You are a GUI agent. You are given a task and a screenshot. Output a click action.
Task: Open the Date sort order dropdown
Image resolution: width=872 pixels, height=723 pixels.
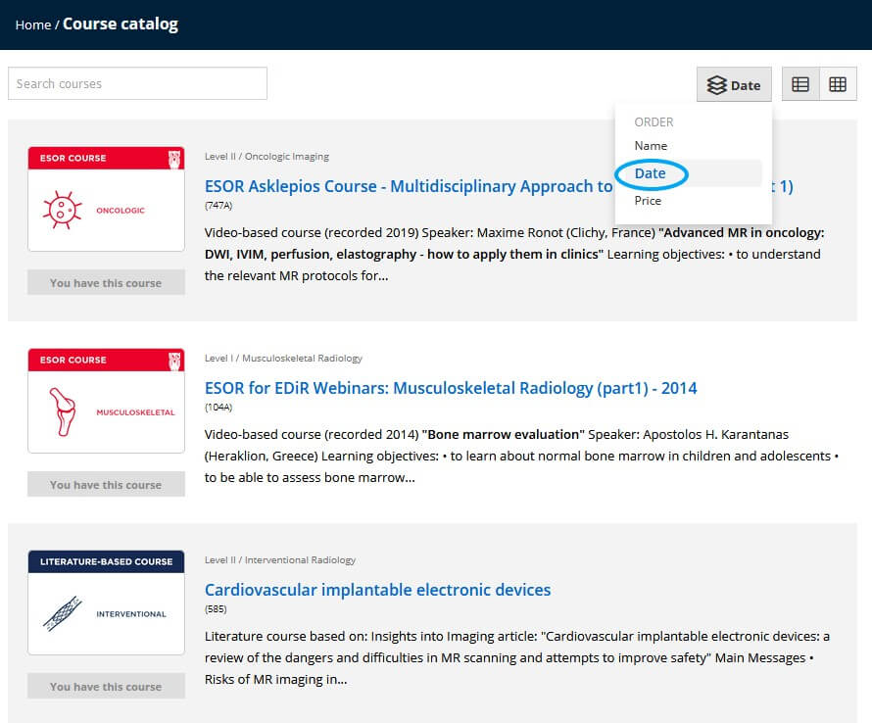[734, 84]
